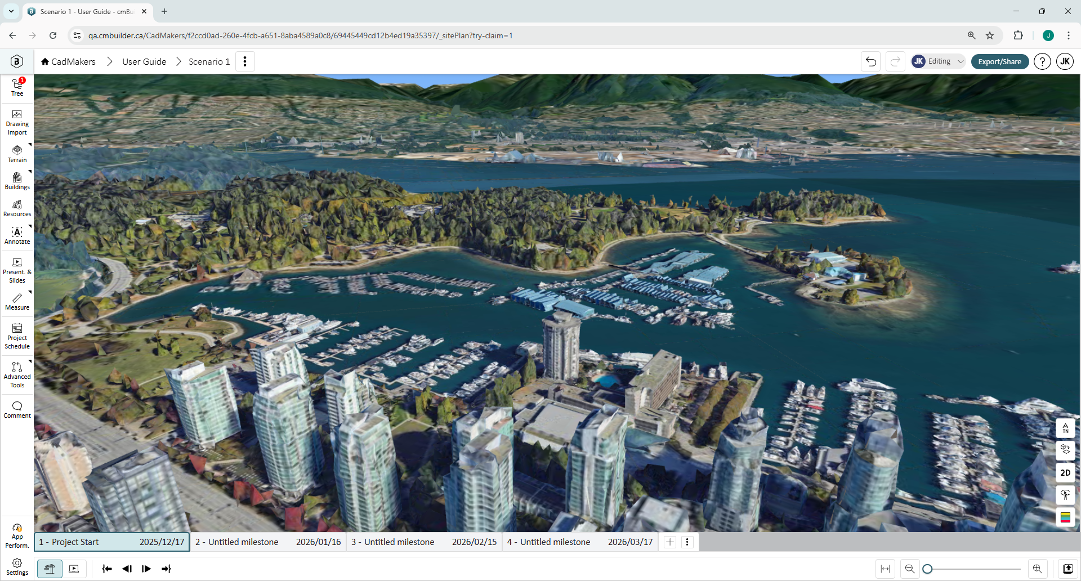
Task: Open the Resources panel
Action: point(17,208)
